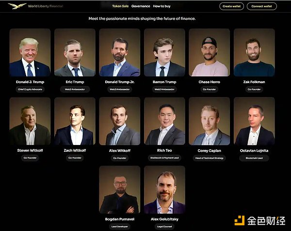This screenshot has width=291, height=231.
Task: Click the World Liberty Financial eagle logo
Action: (17, 6)
